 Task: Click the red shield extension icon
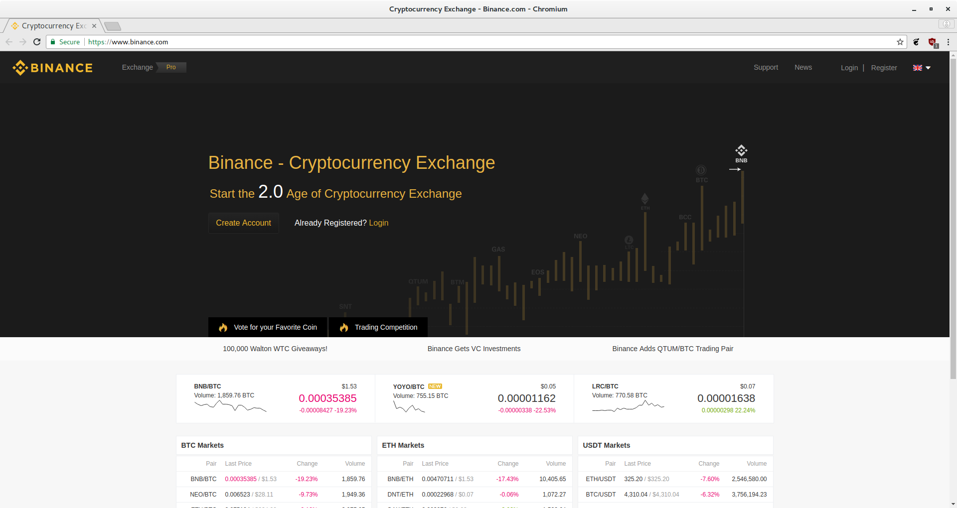coord(932,42)
